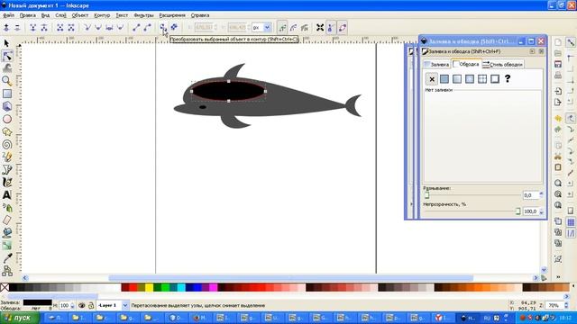Adjust the zoom 70% stepper arrows
577x324 pixels.
point(566,305)
